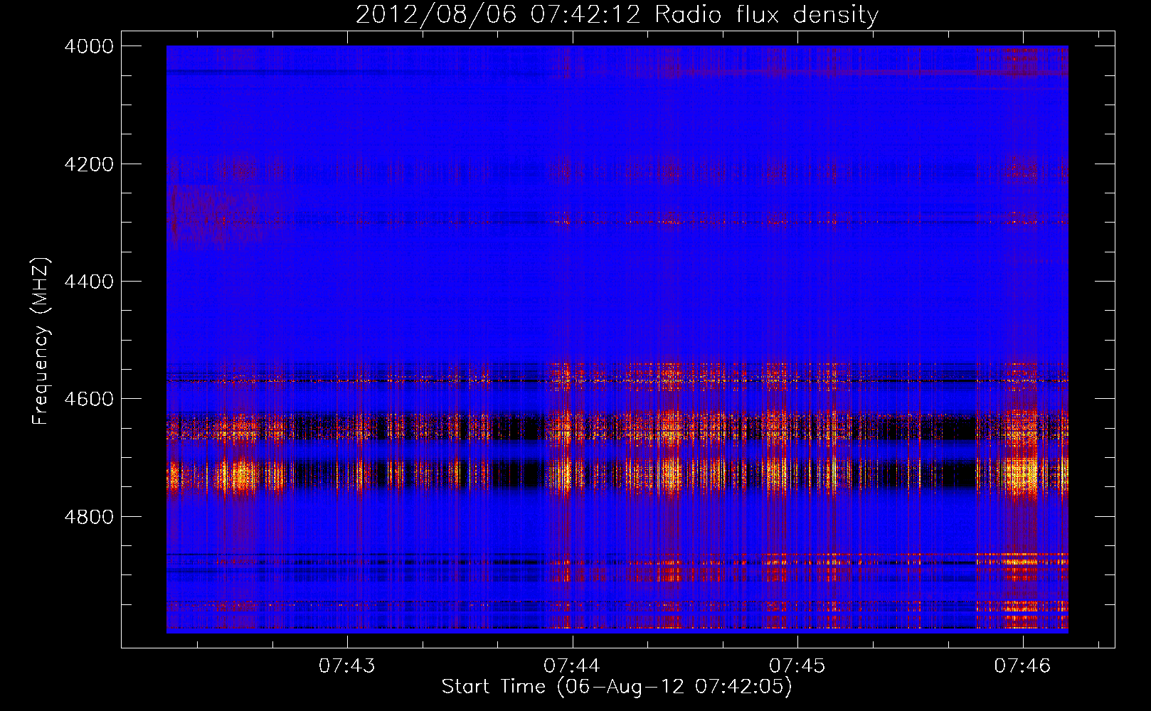
Task: Click the 4000 frequency tick label
Action: click(89, 46)
